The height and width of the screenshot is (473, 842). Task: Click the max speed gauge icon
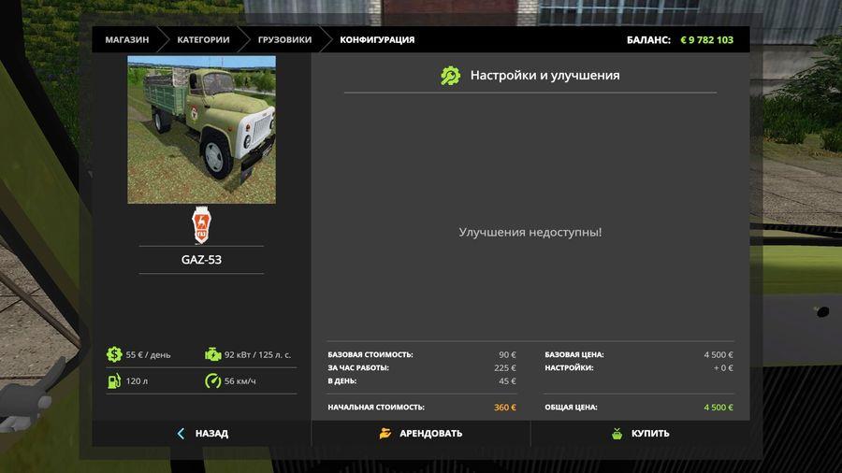[x=212, y=380]
